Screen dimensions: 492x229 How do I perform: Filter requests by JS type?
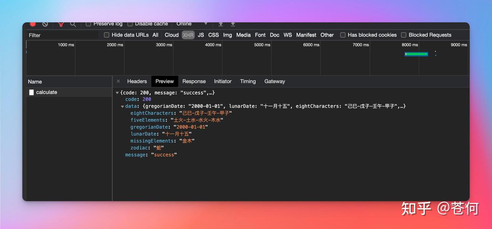(201, 35)
